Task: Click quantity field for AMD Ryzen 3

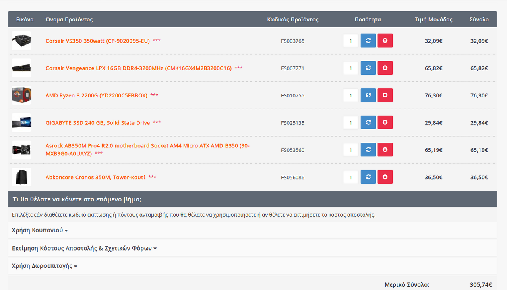Action: 351,95
